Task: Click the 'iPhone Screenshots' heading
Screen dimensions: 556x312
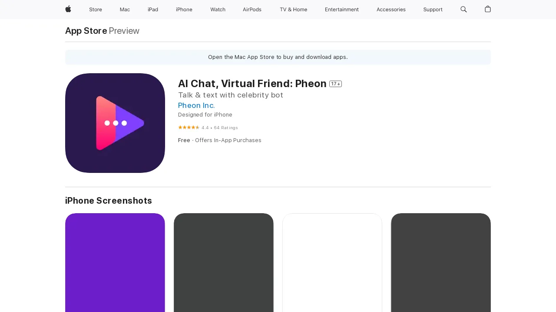Action: pos(109,201)
